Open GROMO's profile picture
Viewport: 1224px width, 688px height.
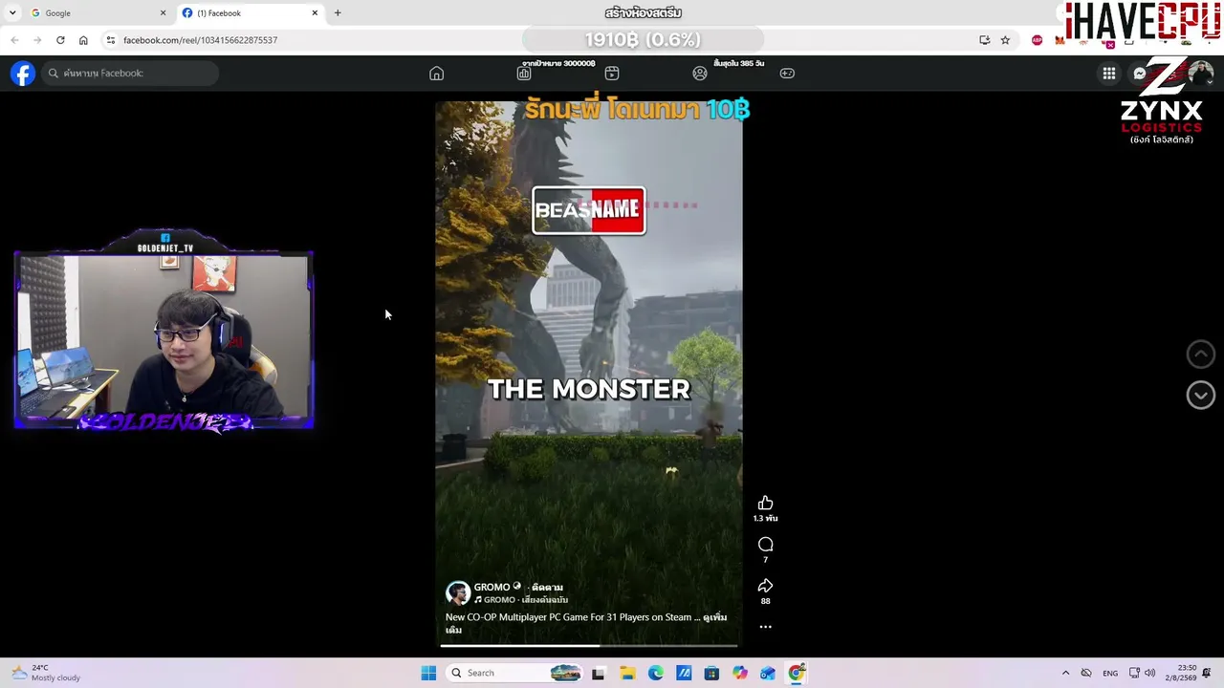458,592
